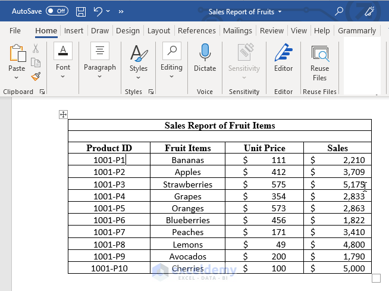The image size is (389, 291).
Task: Open the File menu
Action: pos(15,30)
